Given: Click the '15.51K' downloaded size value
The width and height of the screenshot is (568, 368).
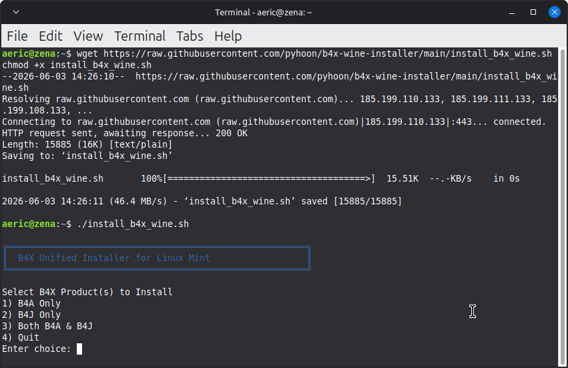Looking at the screenshot, I should tap(402, 178).
